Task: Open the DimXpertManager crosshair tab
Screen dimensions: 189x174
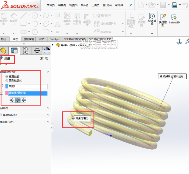Action: [x=37, y=50]
